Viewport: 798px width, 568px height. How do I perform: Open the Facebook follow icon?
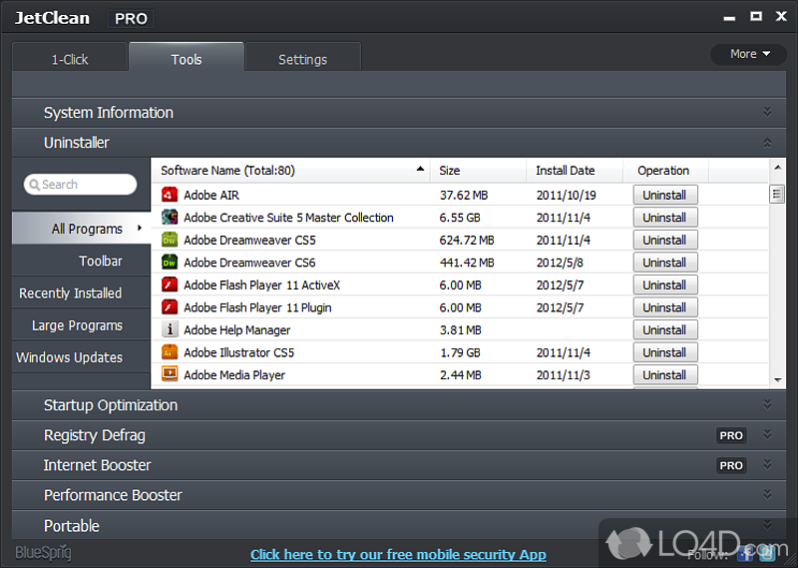(x=744, y=552)
